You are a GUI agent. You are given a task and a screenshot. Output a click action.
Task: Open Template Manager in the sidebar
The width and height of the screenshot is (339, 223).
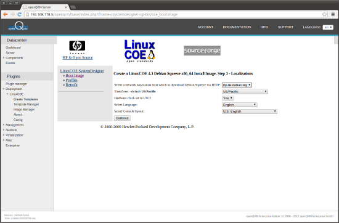tap(26, 104)
